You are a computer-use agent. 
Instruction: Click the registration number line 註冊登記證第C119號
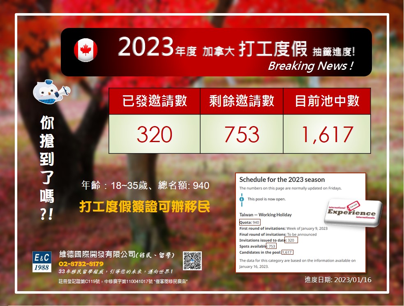coord(123,281)
